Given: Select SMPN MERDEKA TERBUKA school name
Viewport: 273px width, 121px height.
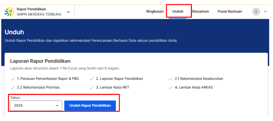Looking at the screenshot, I should [x=39, y=14].
